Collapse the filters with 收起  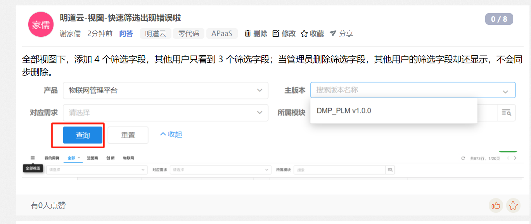pos(171,134)
